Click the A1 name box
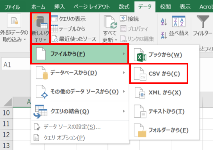This screenshot has height=150, width=213. click(16, 64)
